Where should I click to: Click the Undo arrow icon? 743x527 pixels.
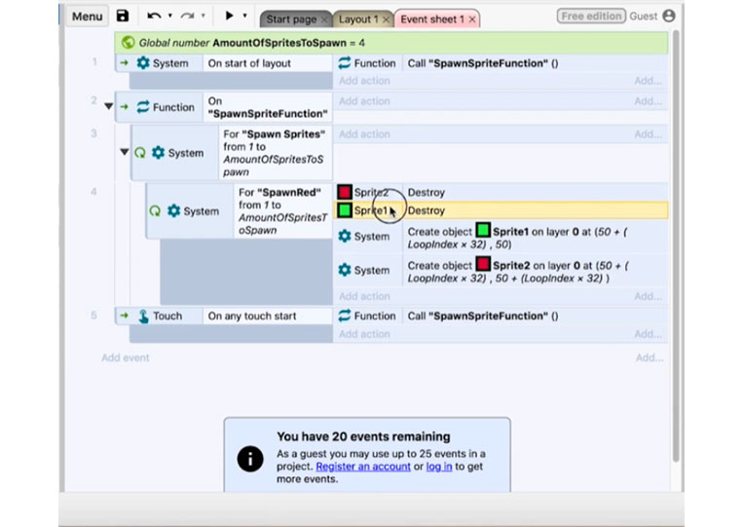click(154, 17)
